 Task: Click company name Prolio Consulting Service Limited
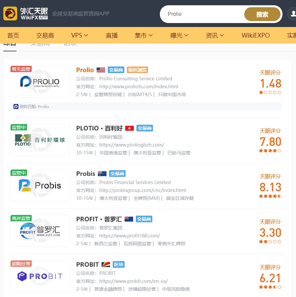click(136, 79)
